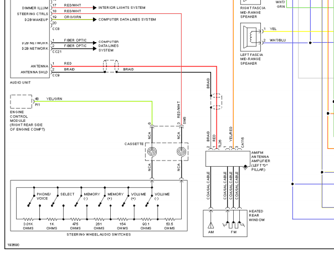This screenshot has height=268, width=334.
Task: Click the CASSETTE label
Action: [134, 144]
